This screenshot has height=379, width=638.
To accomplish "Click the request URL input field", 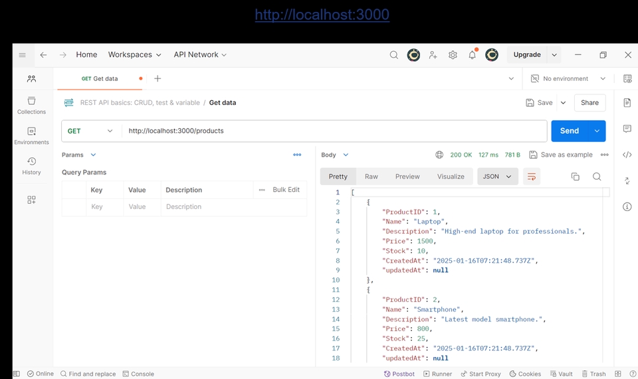I will (x=334, y=131).
